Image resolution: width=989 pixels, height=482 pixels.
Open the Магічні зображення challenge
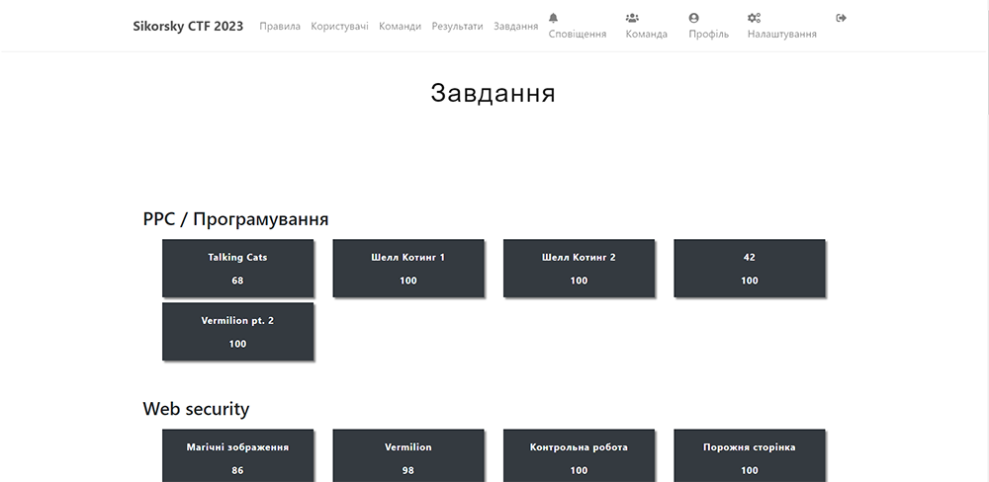pos(237,456)
